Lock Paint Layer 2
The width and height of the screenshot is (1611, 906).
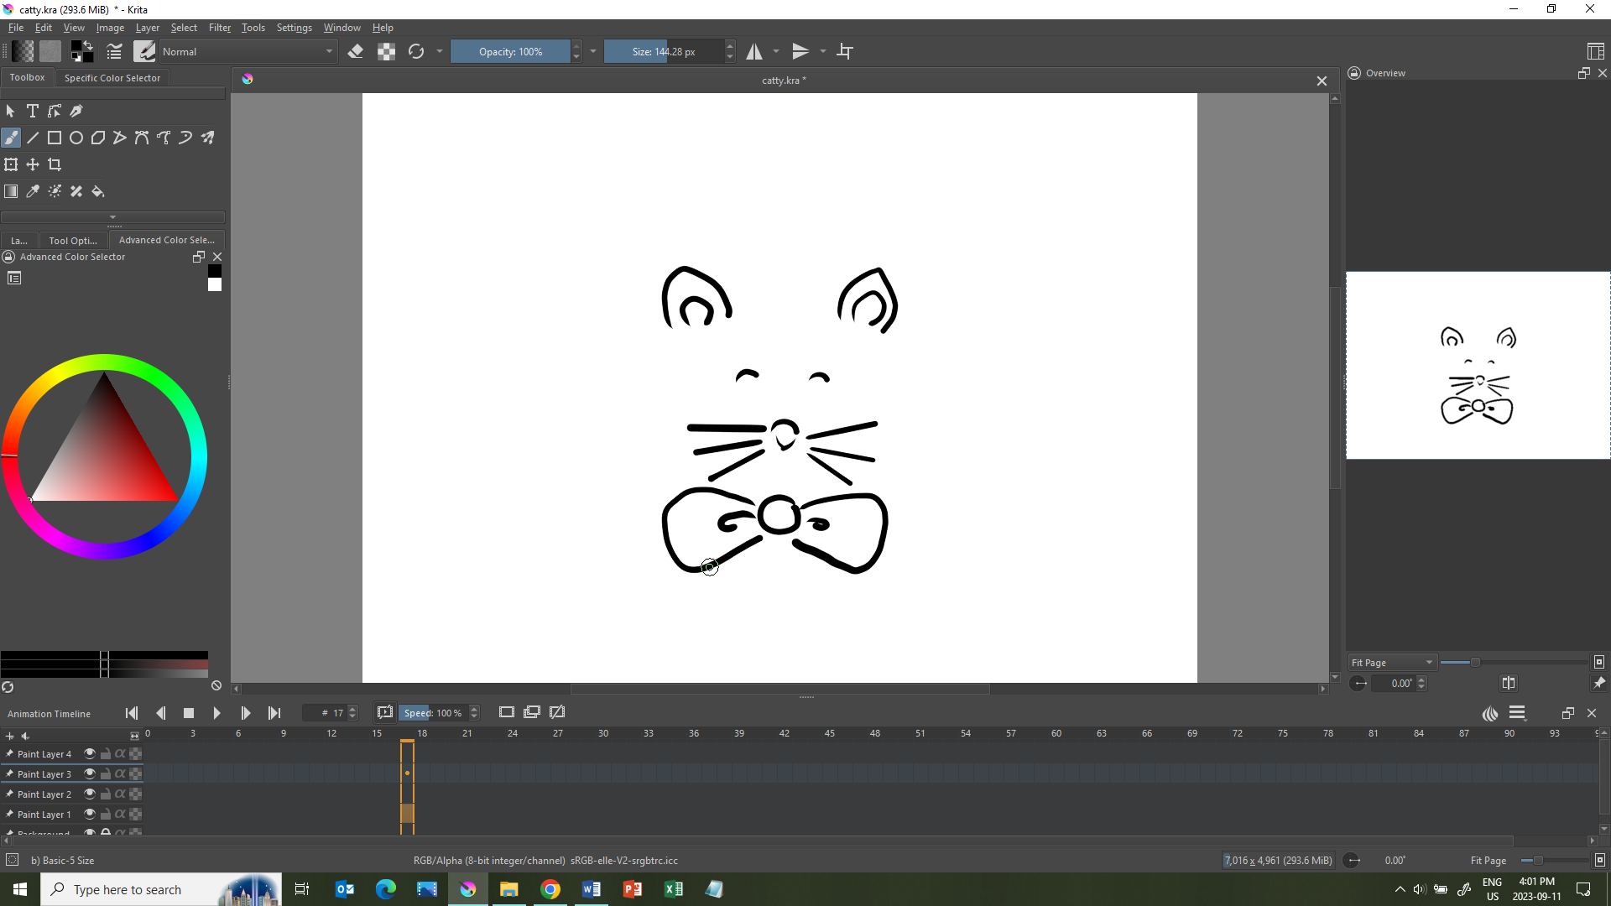click(106, 794)
